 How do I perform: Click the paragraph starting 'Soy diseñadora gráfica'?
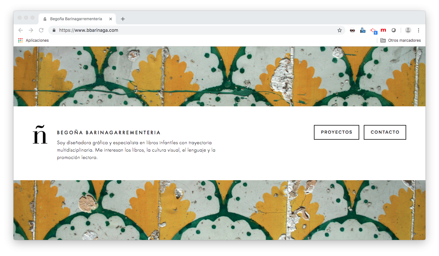(136, 150)
